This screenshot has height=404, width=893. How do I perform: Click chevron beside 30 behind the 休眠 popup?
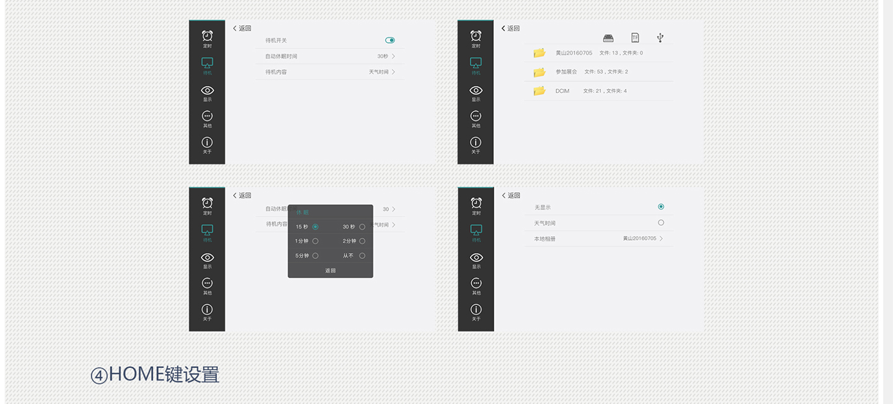coord(393,209)
